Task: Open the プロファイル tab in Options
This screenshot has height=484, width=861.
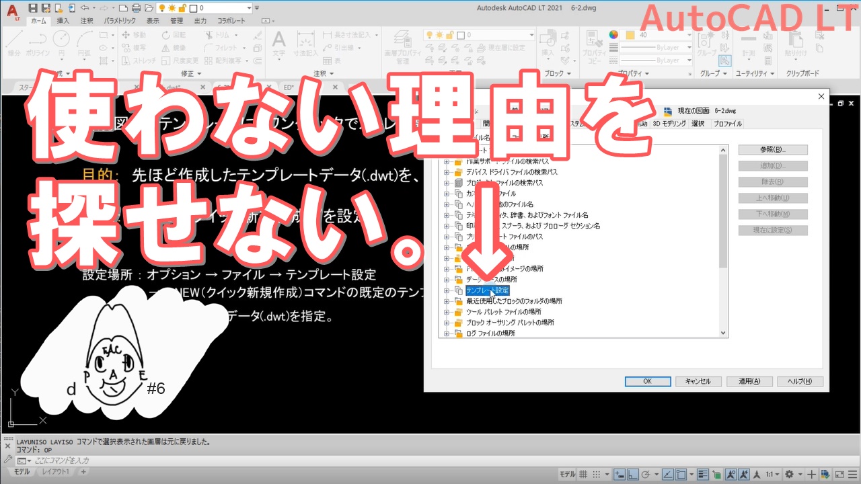Action: click(x=726, y=123)
